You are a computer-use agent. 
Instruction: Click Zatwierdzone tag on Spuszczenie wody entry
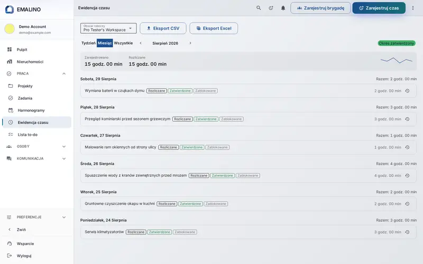[x=222, y=176]
